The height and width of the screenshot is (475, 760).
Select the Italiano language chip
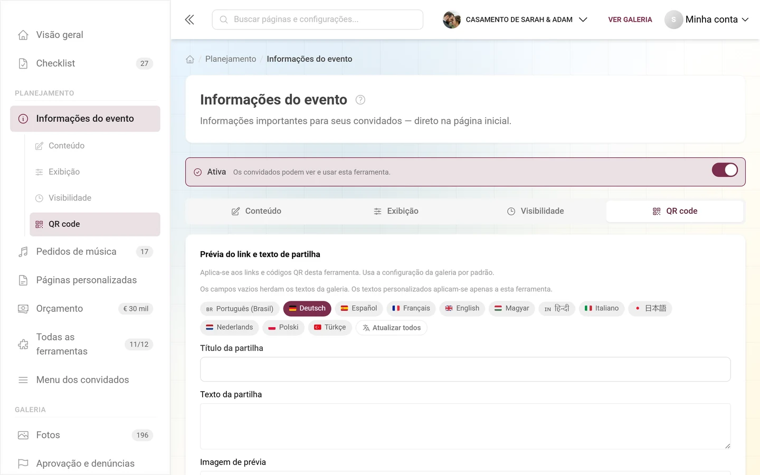(602, 309)
